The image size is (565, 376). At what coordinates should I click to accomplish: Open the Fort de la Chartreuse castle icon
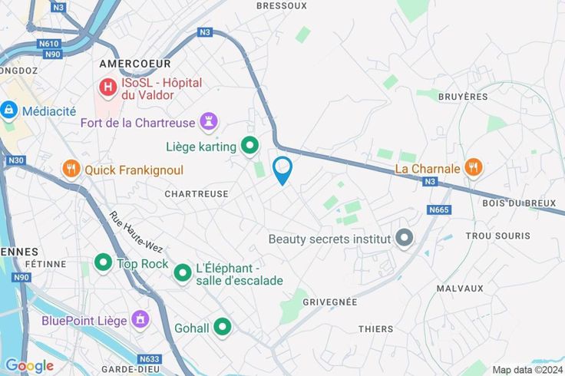(x=209, y=121)
